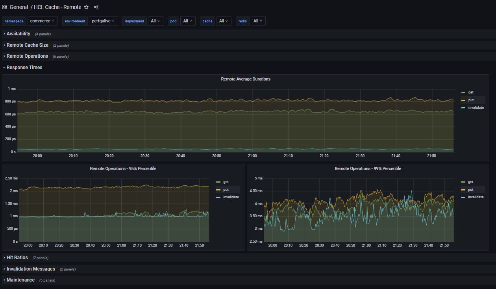Open the environment dropdown showing perfqalive
496x289 pixels.
(x=103, y=21)
